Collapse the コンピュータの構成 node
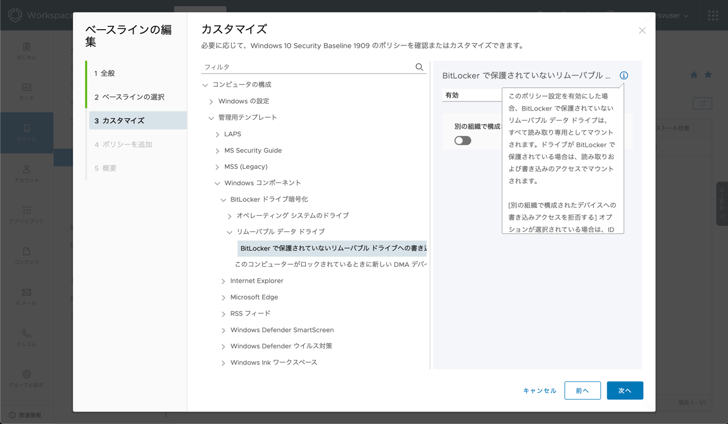 point(205,85)
